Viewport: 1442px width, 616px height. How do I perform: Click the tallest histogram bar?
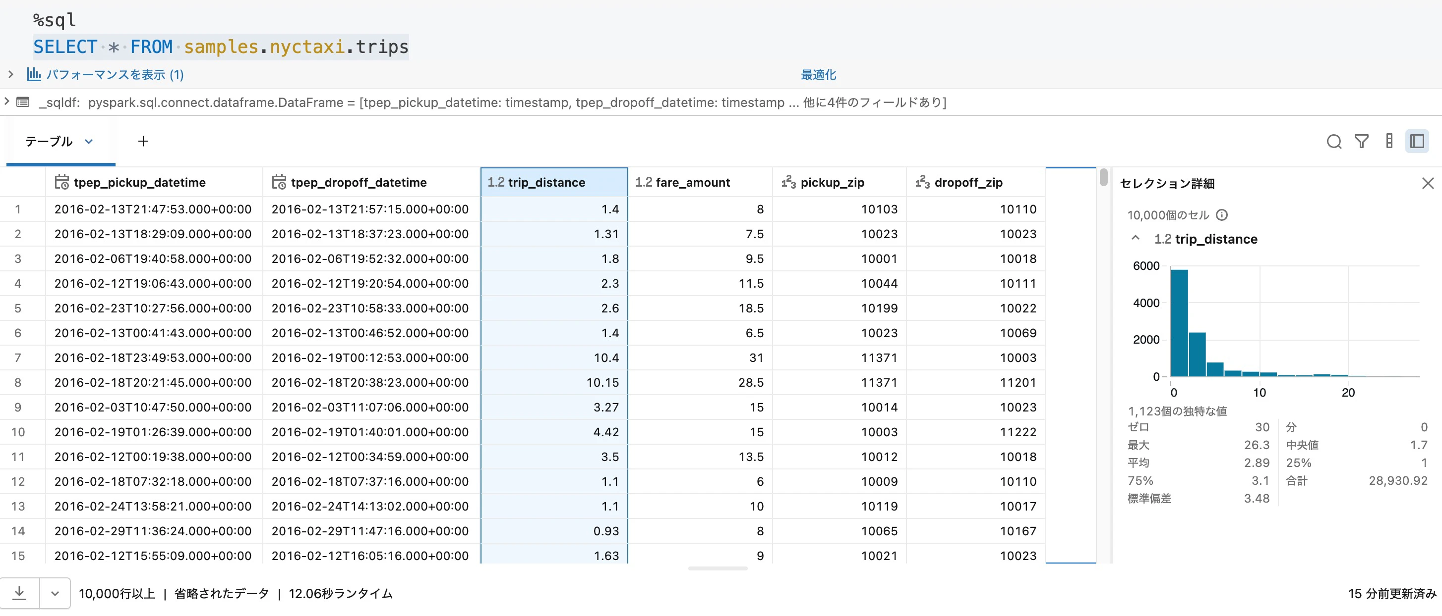pyautogui.click(x=1179, y=323)
